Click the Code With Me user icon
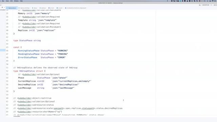The image size is (217, 122). [200, 5]
